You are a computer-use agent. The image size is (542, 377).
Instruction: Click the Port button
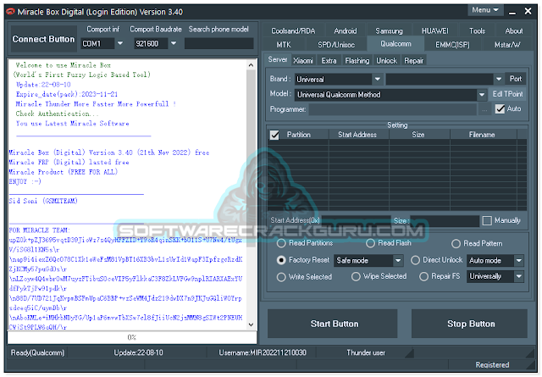[516, 79]
